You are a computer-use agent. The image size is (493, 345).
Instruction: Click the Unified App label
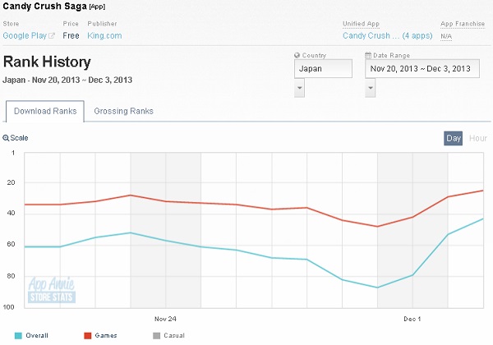(x=361, y=24)
